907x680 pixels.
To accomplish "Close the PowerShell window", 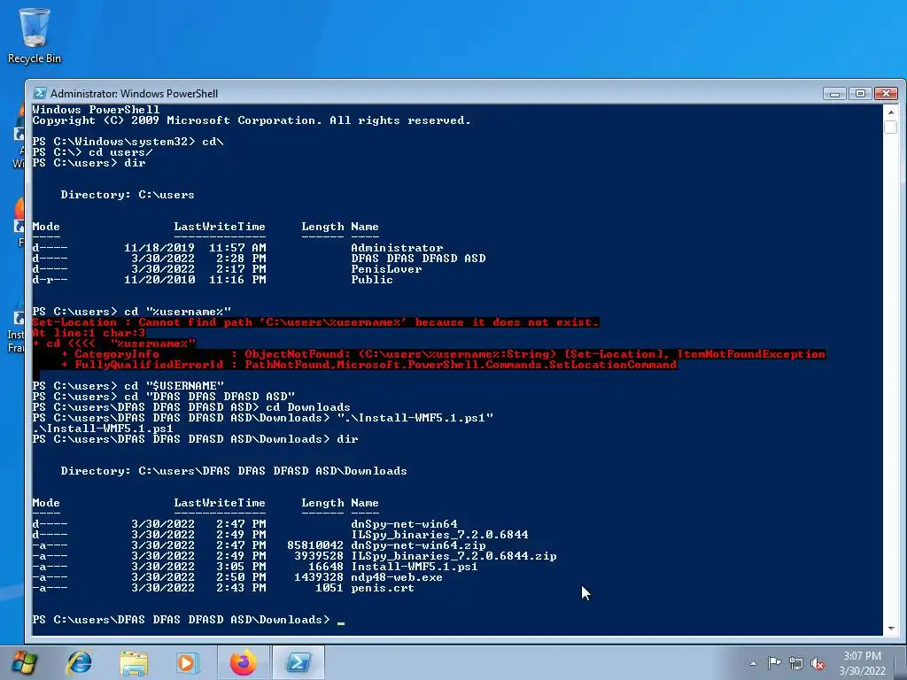I will click(x=886, y=93).
